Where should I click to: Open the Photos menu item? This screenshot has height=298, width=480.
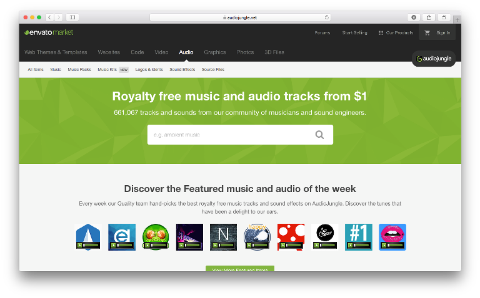pyautogui.click(x=245, y=52)
